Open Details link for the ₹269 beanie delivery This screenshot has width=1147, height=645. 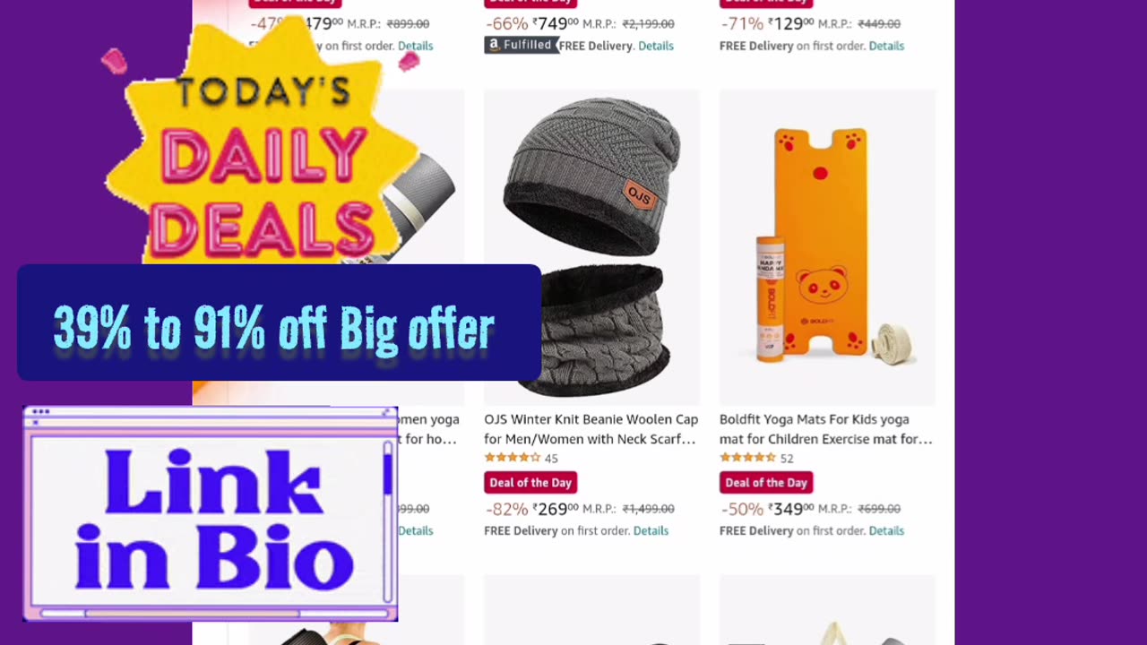[x=651, y=530]
